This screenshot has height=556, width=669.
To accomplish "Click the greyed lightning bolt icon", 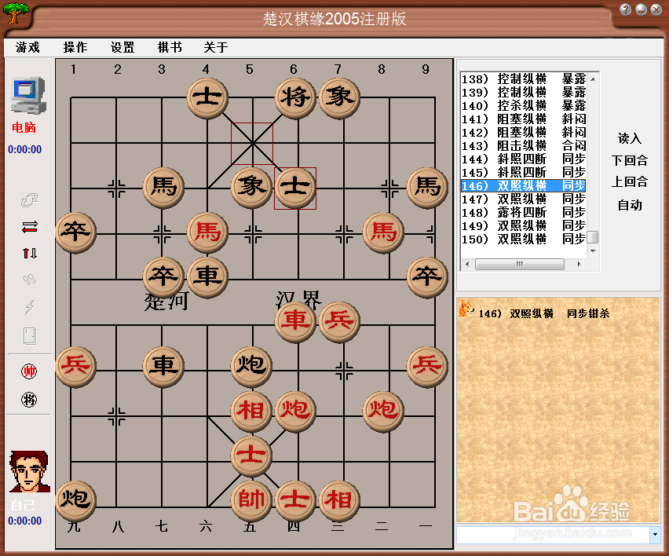I will [x=29, y=307].
